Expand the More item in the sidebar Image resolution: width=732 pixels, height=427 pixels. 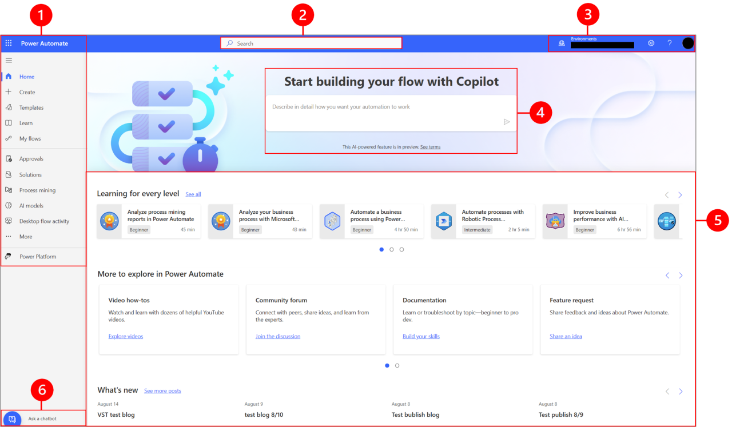tap(25, 236)
